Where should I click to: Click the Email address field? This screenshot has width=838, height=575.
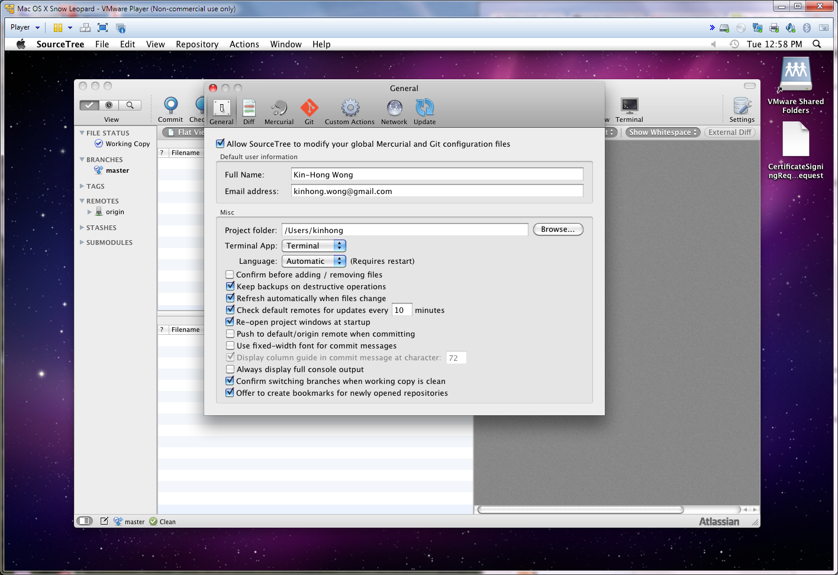pos(437,191)
